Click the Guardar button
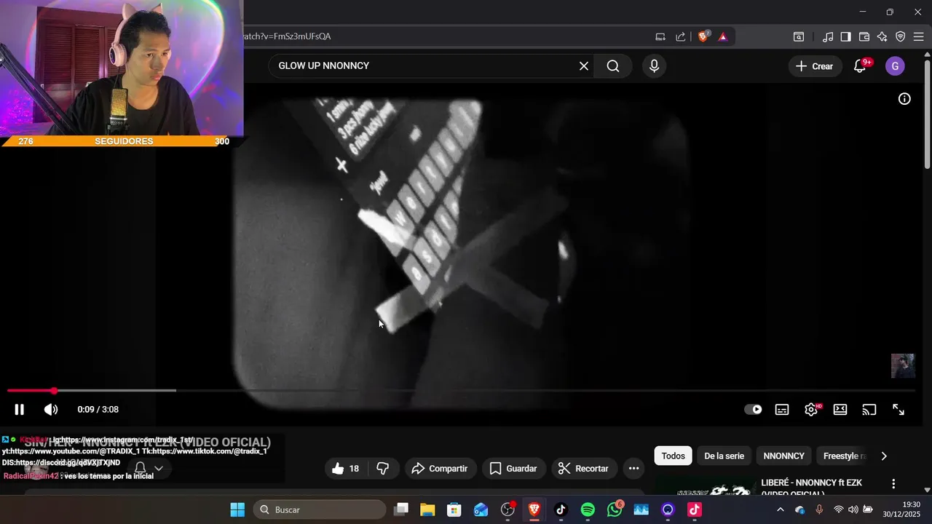 (x=513, y=469)
